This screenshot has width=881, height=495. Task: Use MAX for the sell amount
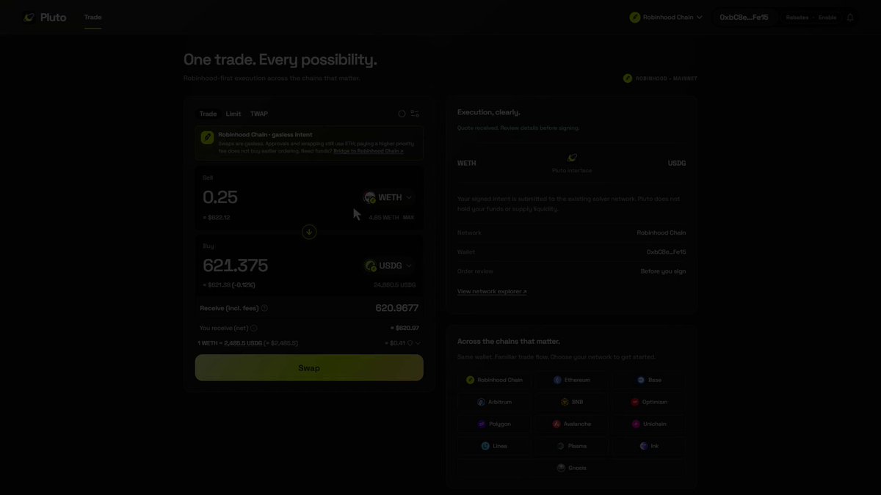point(408,217)
